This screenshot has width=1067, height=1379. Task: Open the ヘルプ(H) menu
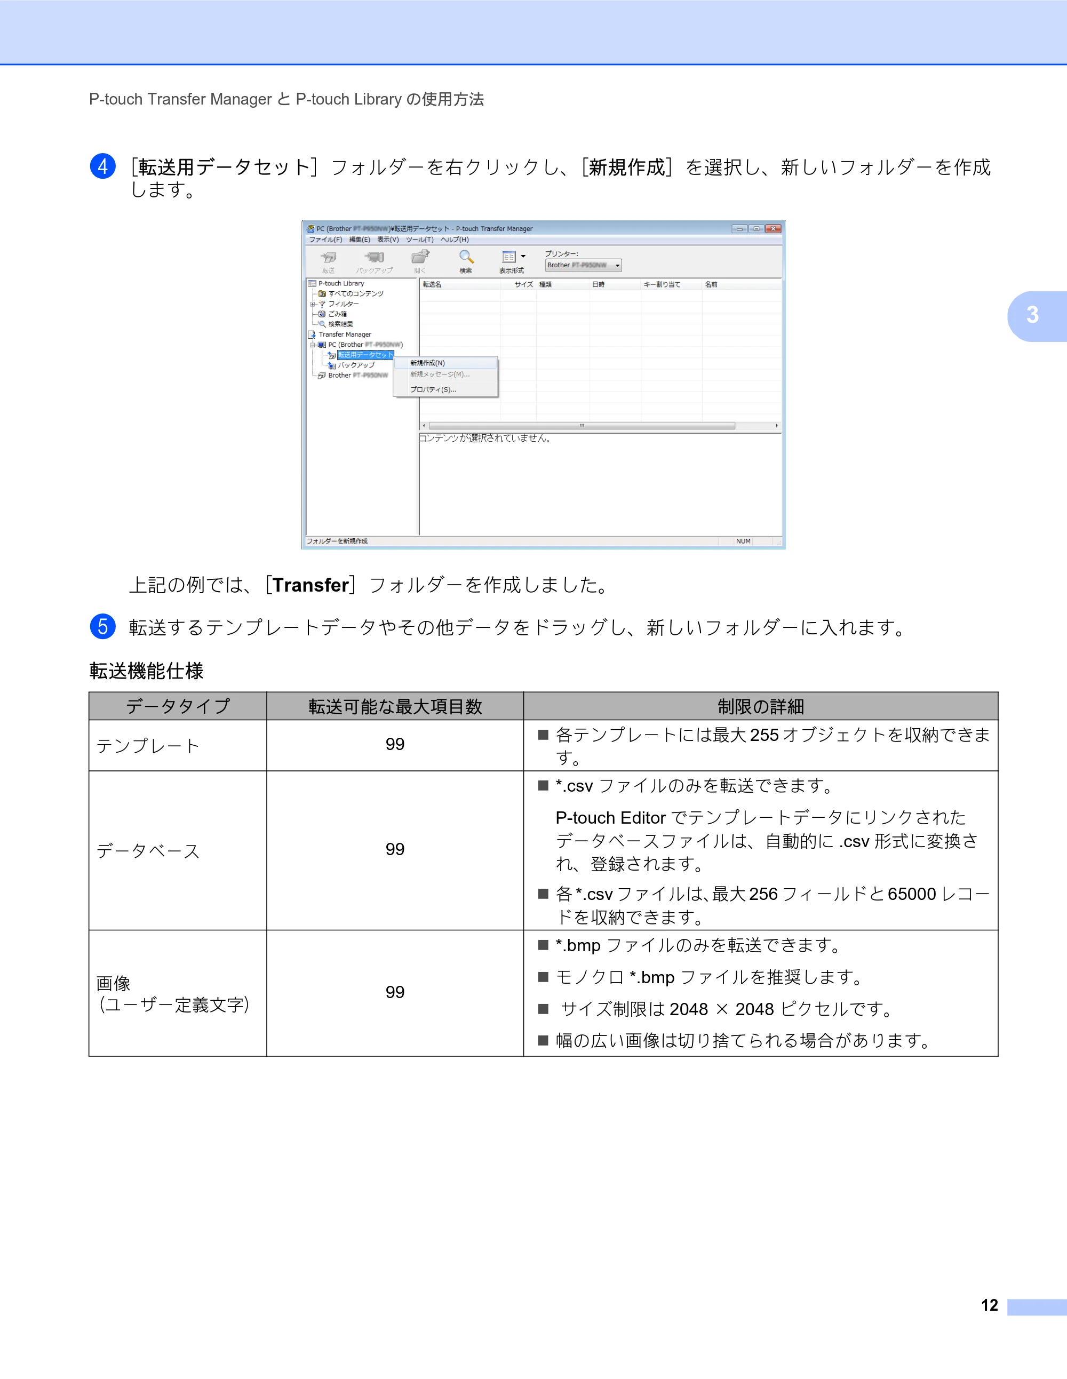pos(455,240)
